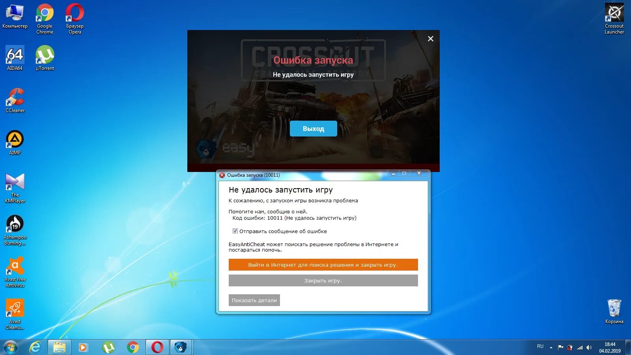Uncheck Отправить сообщение об ошибке checkbox
Screen dimensions: 631x355
coord(235,231)
